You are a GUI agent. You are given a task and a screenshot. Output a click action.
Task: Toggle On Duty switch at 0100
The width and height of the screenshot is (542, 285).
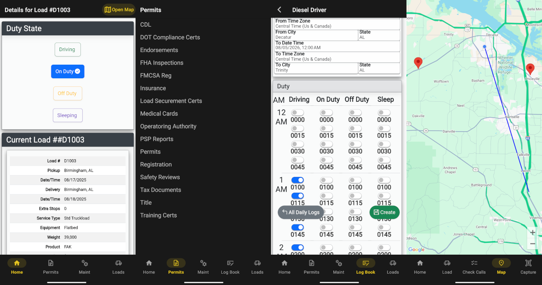point(327,180)
